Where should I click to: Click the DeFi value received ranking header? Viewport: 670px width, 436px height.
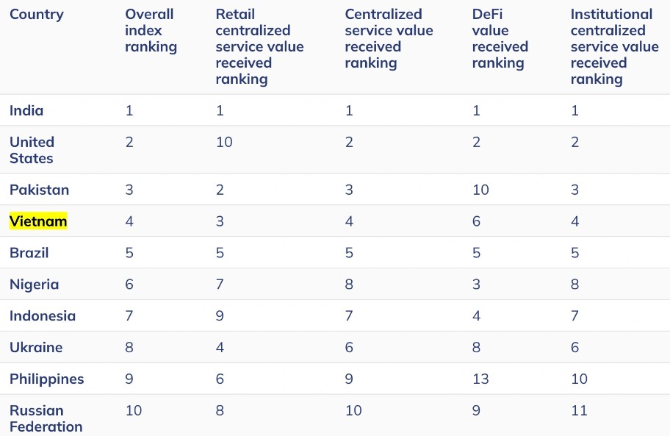(498, 38)
